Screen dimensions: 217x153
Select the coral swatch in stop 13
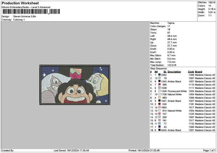point(159,114)
